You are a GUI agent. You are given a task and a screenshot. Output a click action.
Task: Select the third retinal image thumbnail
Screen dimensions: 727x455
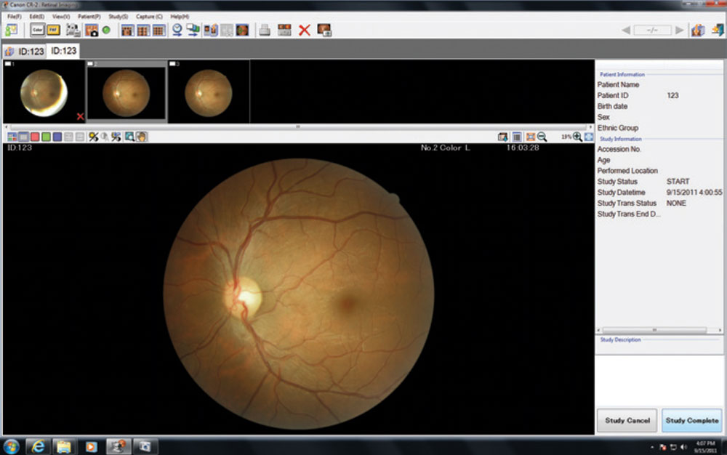click(x=208, y=93)
